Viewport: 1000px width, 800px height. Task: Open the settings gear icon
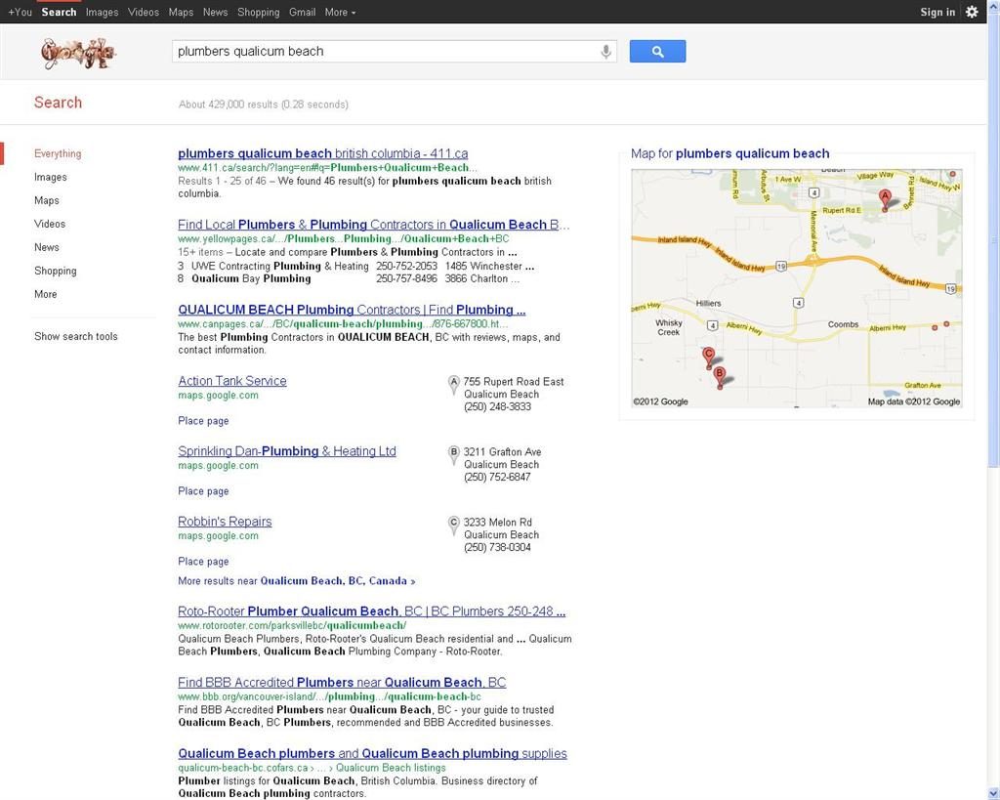coord(972,12)
